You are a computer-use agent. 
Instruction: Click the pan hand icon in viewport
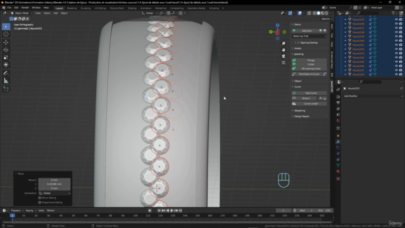click(x=283, y=50)
